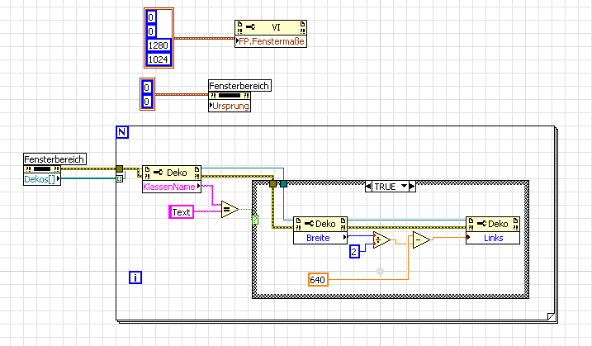Click the teal tunnel on case structure
Image resolution: width=592 pixels, height=346 pixels.
click(283, 184)
